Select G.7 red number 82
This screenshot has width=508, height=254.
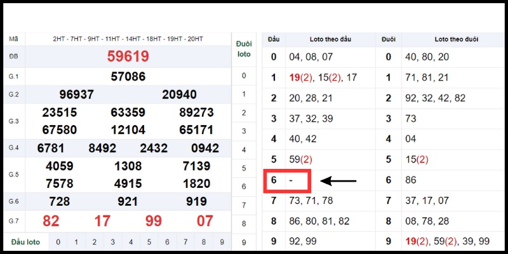point(52,222)
